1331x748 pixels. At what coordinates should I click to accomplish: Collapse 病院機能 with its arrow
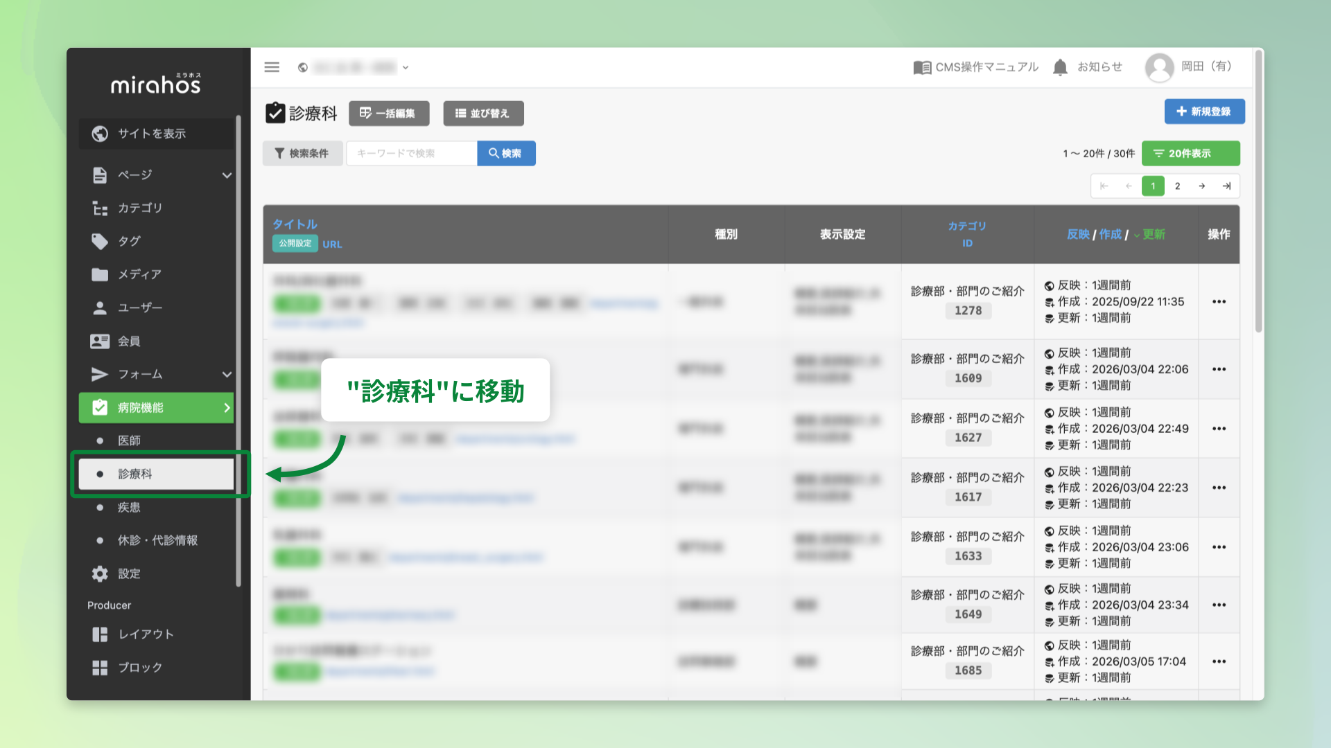tap(227, 408)
